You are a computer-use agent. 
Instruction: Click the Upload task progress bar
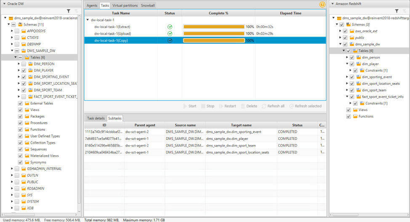point(214,34)
